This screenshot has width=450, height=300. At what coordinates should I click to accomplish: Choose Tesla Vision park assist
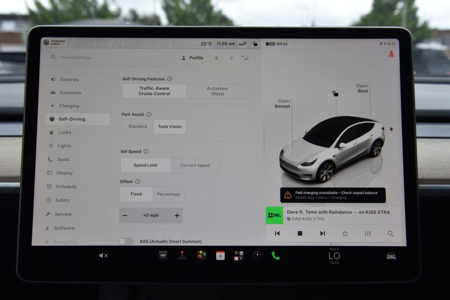coord(170,126)
